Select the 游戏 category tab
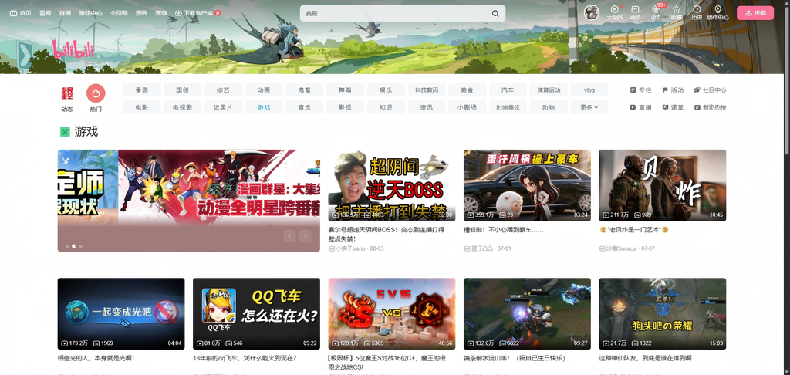Image resolution: width=790 pixels, height=375 pixels. tap(264, 107)
